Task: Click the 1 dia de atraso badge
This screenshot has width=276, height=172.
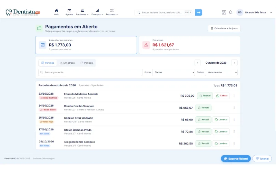Action: (x=48, y=110)
